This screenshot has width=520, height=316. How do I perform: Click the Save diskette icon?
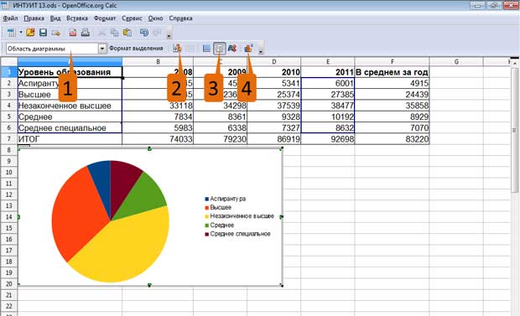coord(43,33)
